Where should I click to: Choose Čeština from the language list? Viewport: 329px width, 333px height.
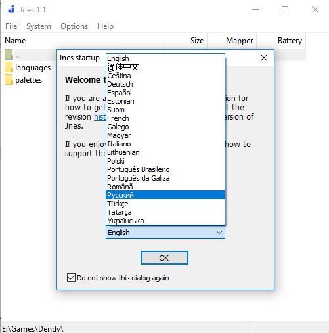coord(165,76)
